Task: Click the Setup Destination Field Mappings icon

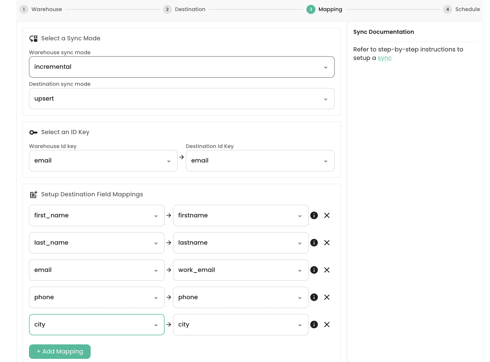Action: click(x=34, y=194)
